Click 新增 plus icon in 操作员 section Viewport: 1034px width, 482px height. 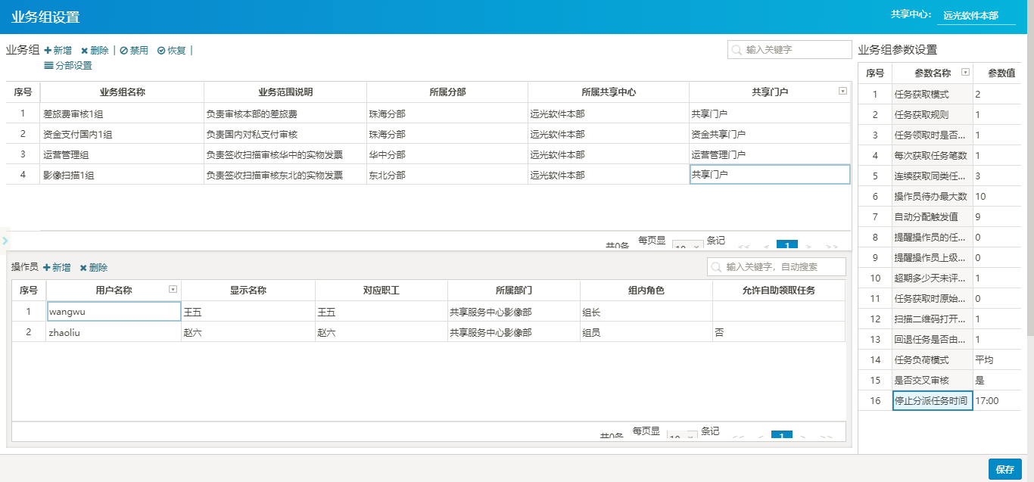click(47, 268)
